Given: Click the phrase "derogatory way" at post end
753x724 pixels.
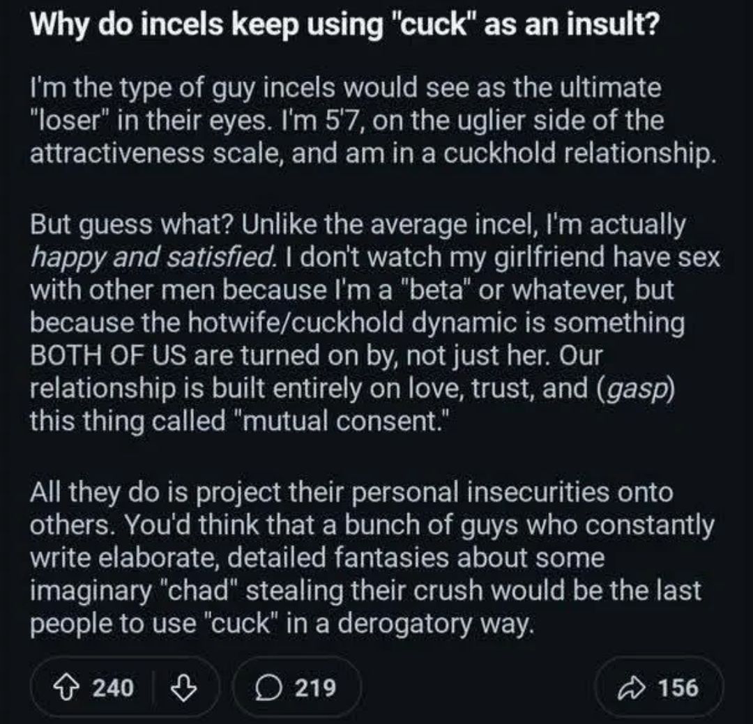Looking at the screenshot, I should [436, 624].
